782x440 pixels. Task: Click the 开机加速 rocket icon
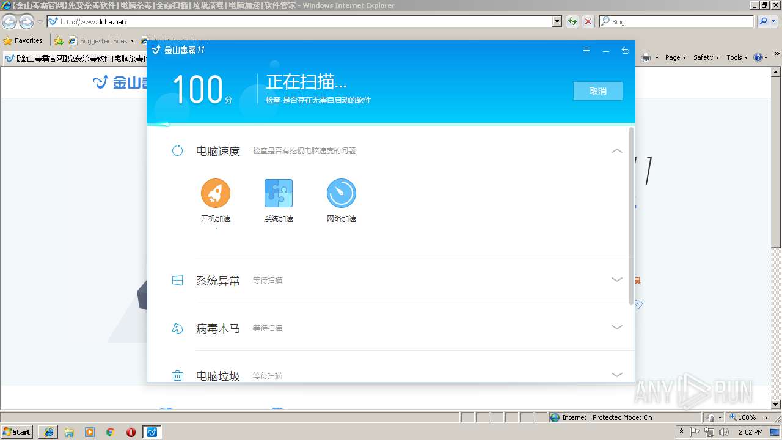[x=216, y=193]
